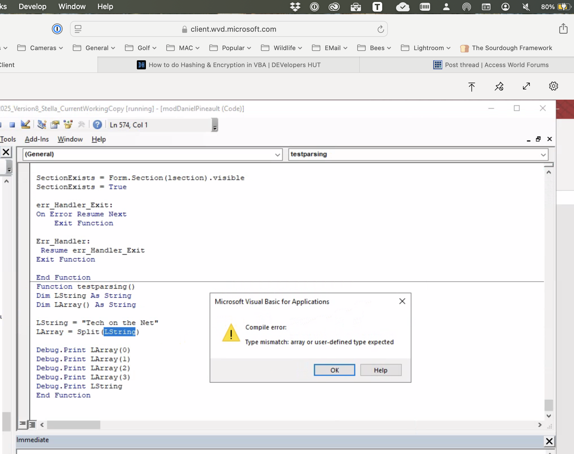The height and width of the screenshot is (454, 574).
Task: Click the Reset (stop) toolbar button
Action: [x=12, y=125]
